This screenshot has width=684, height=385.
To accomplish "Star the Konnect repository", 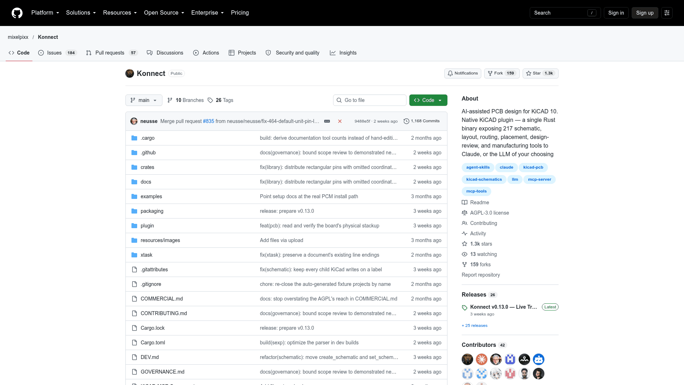I will pos(540,73).
